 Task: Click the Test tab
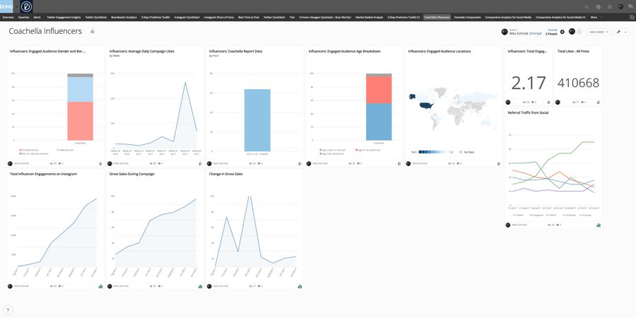292,18
